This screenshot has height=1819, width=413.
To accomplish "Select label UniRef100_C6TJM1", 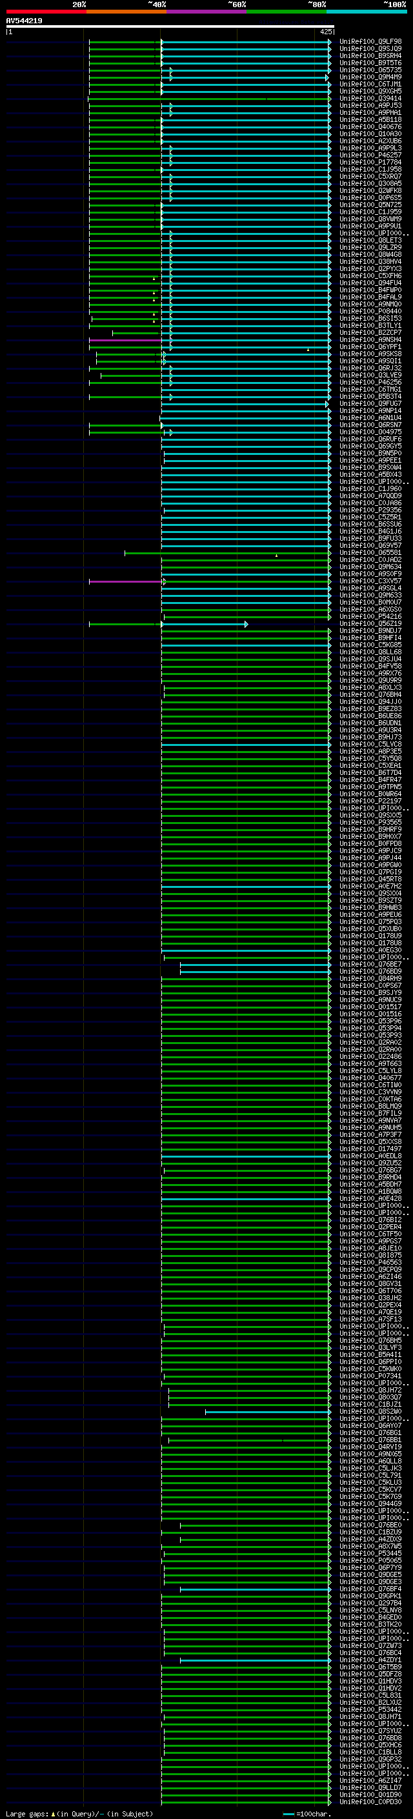I will 370,84.
